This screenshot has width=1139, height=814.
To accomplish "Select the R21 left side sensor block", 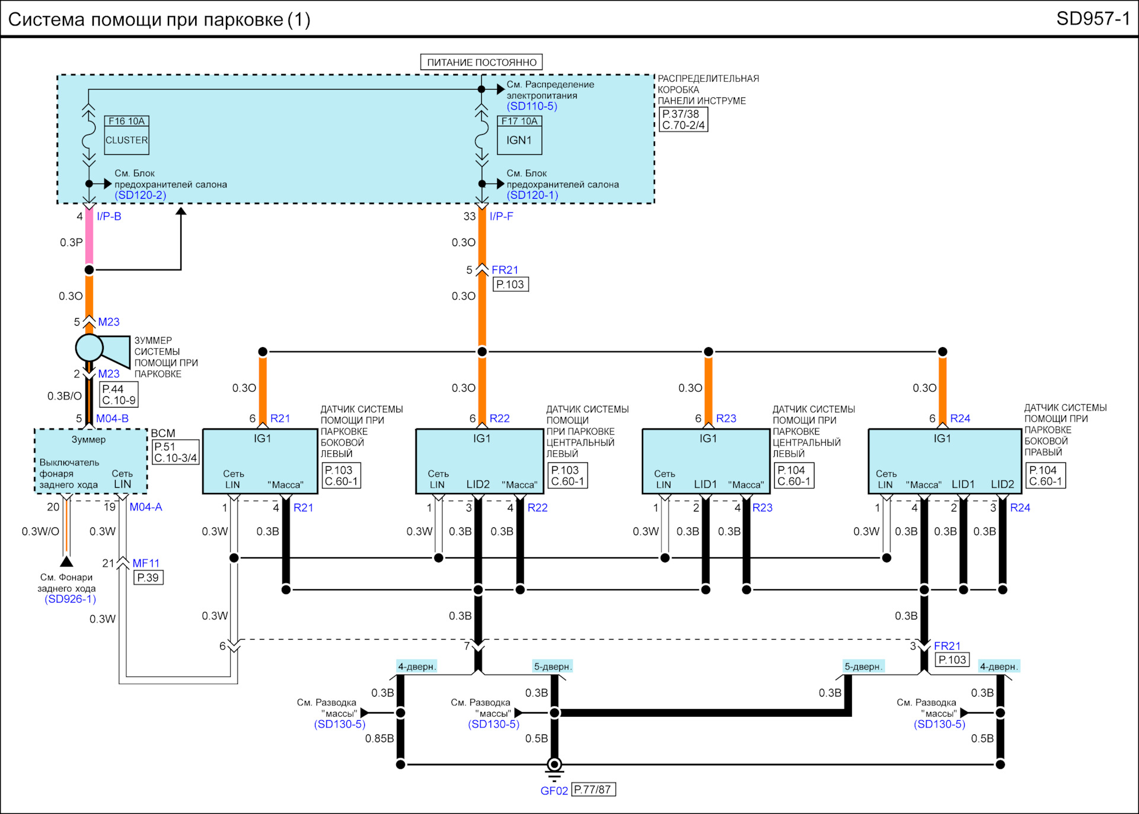I will click(260, 461).
